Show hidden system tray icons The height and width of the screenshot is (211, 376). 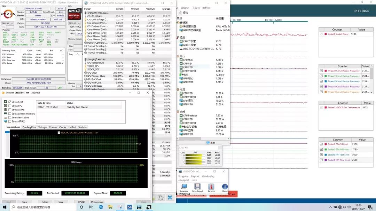click(330, 207)
